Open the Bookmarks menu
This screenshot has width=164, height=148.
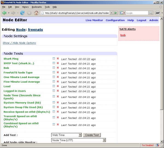37,7
